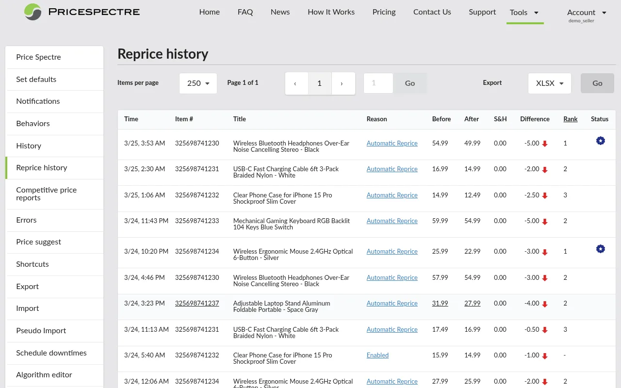Click the PriceSpectre logo

(82, 12)
